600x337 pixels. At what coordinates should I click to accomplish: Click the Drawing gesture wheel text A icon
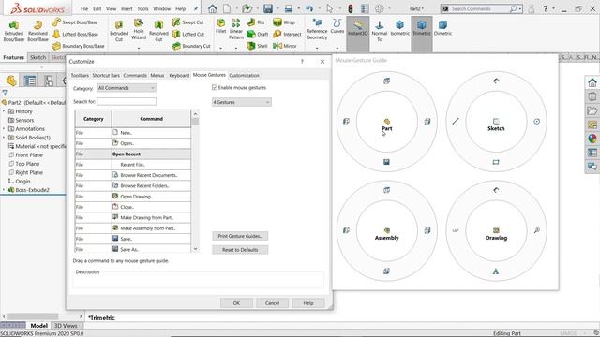pyautogui.click(x=496, y=271)
